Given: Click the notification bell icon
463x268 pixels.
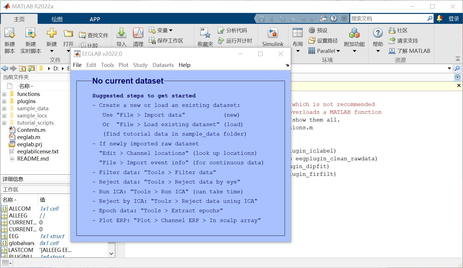Looking at the screenshot, I should tap(439, 18).
